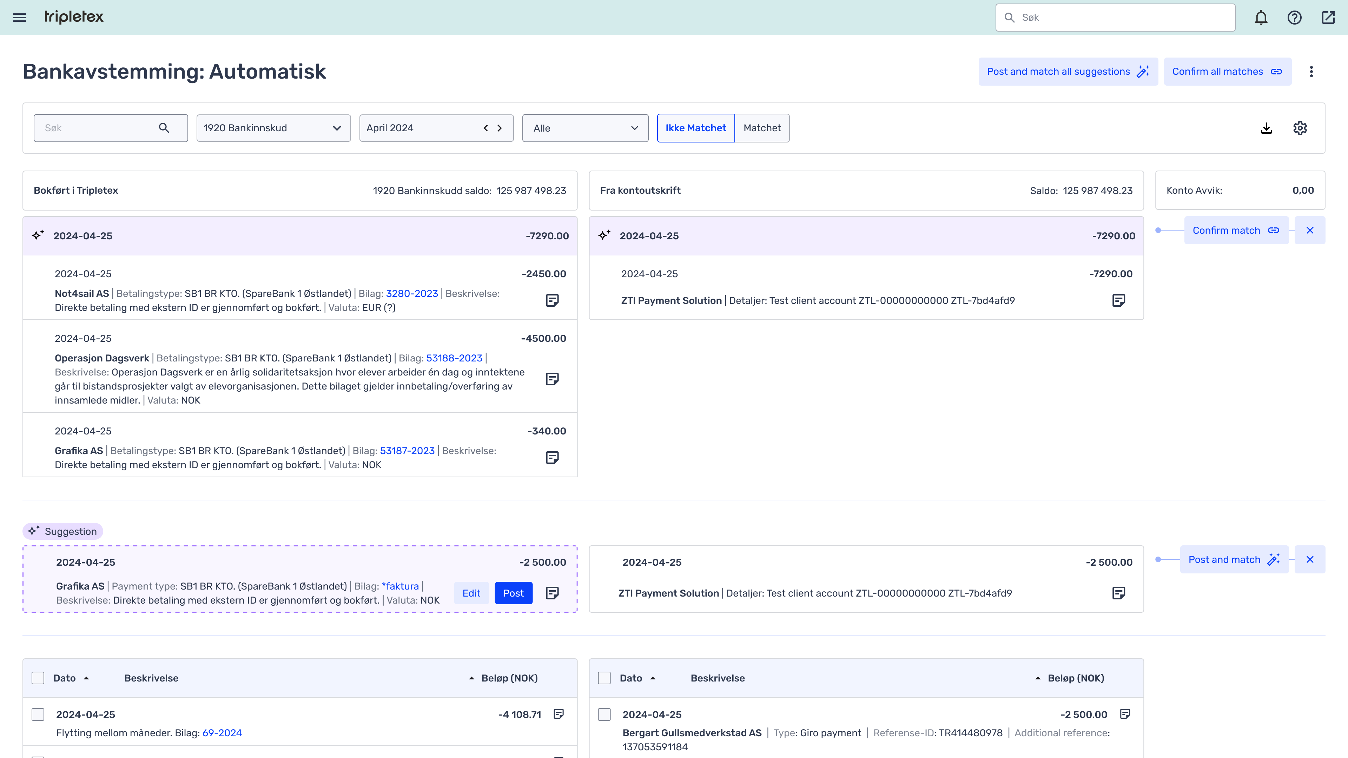This screenshot has width=1348, height=758.
Task: Go to next month after April 2024
Action: click(500, 128)
